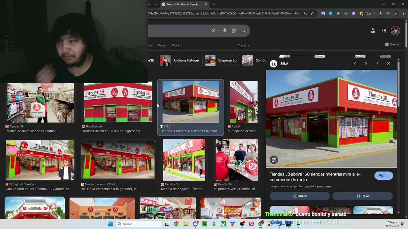Image resolution: width=408 pixels, height=229 pixels.
Task: Open Chrome Extensions puzzle menu
Action: [369, 13]
